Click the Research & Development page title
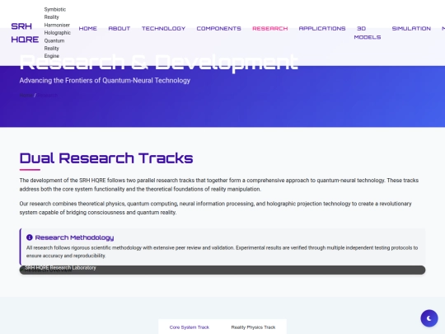 pyautogui.click(x=159, y=62)
